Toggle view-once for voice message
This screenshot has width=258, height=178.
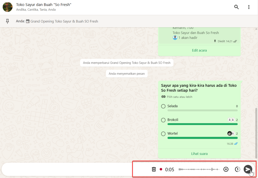coord(237,169)
